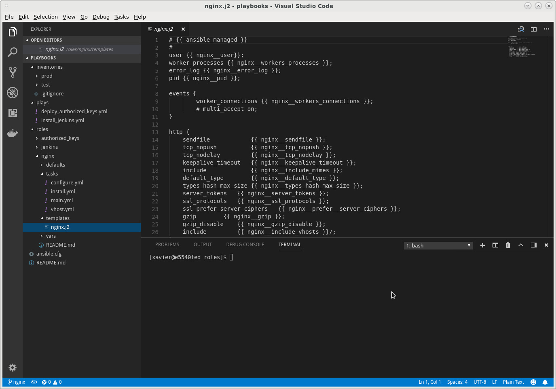Screen dimensions: 556x389
Task: Open the Explorer view in activity bar
Action: click(13, 32)
